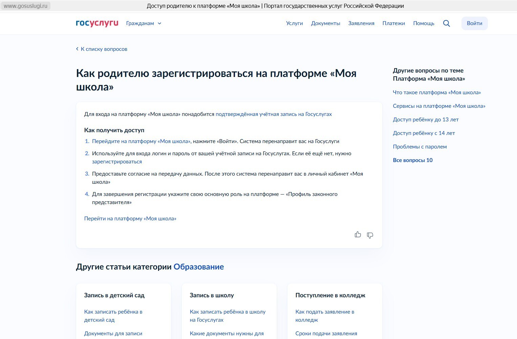Open Документы для записи link
This screenshot has width=517, height=339.
pos(113,334)
